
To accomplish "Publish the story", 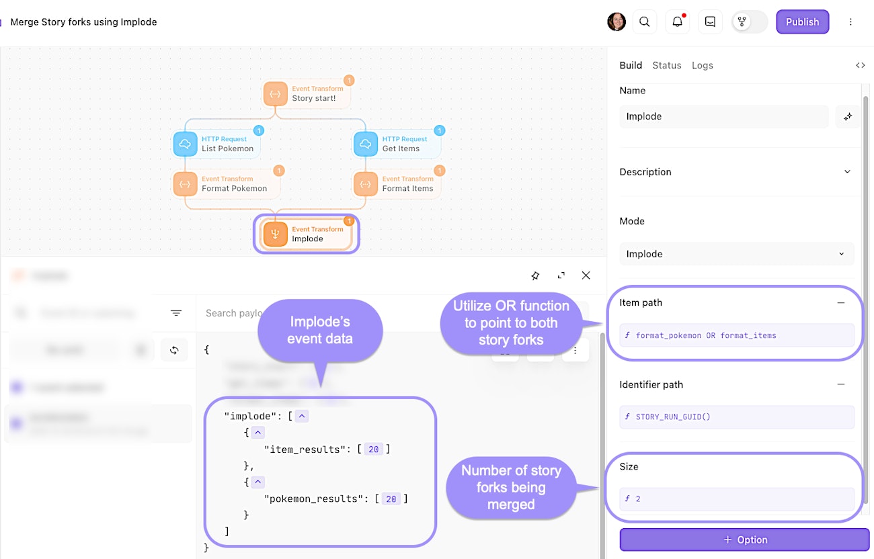I will pyautogui.click(x=803, y=21).
